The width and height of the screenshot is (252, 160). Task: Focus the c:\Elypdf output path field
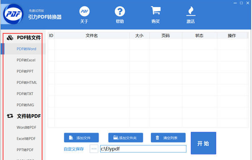[x=143, y=149]
